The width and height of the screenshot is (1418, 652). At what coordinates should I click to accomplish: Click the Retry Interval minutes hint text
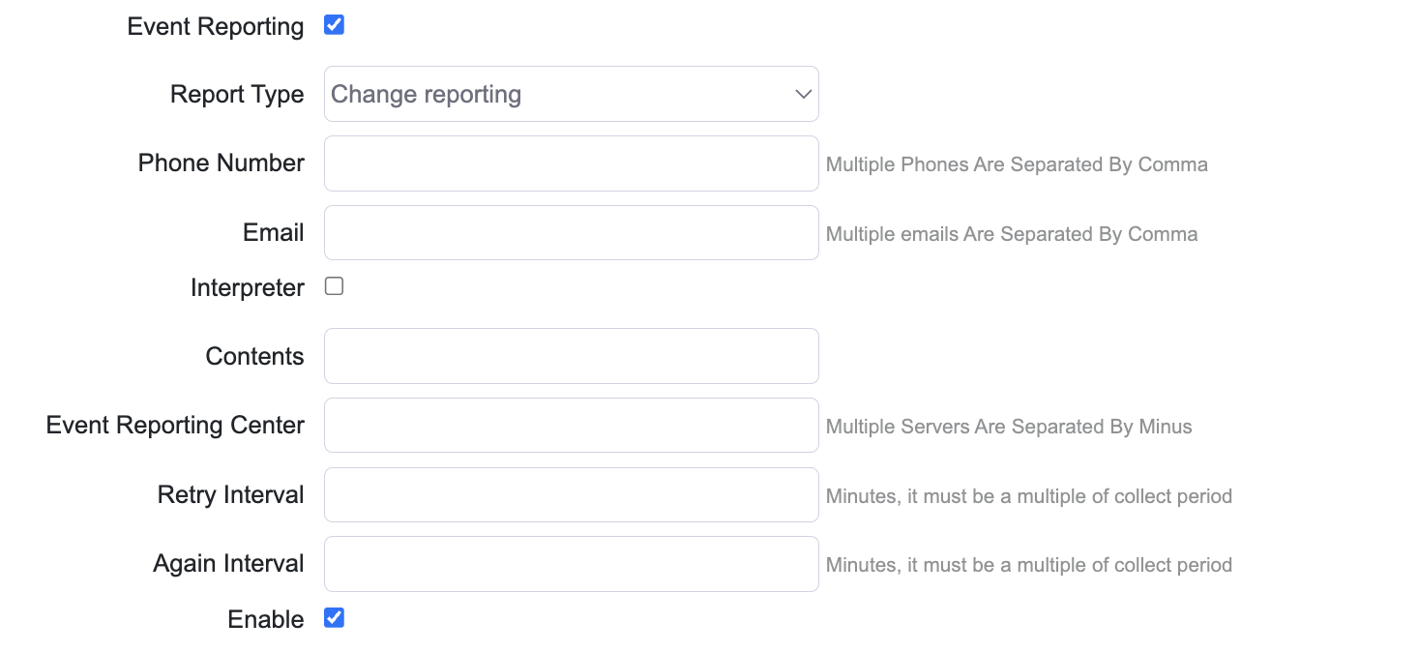1029,496
